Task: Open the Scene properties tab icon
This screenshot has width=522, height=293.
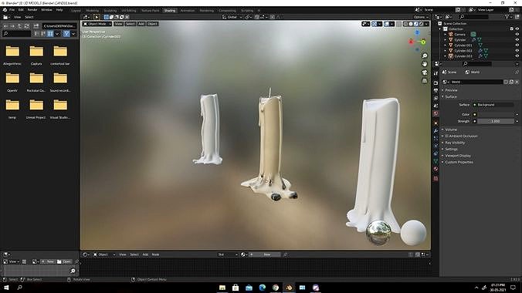Action: [436, 106]
